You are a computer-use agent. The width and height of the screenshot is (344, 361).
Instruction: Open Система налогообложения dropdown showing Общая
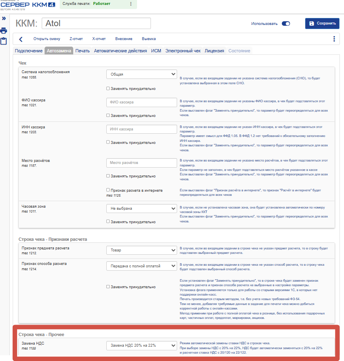coord(142,74)
